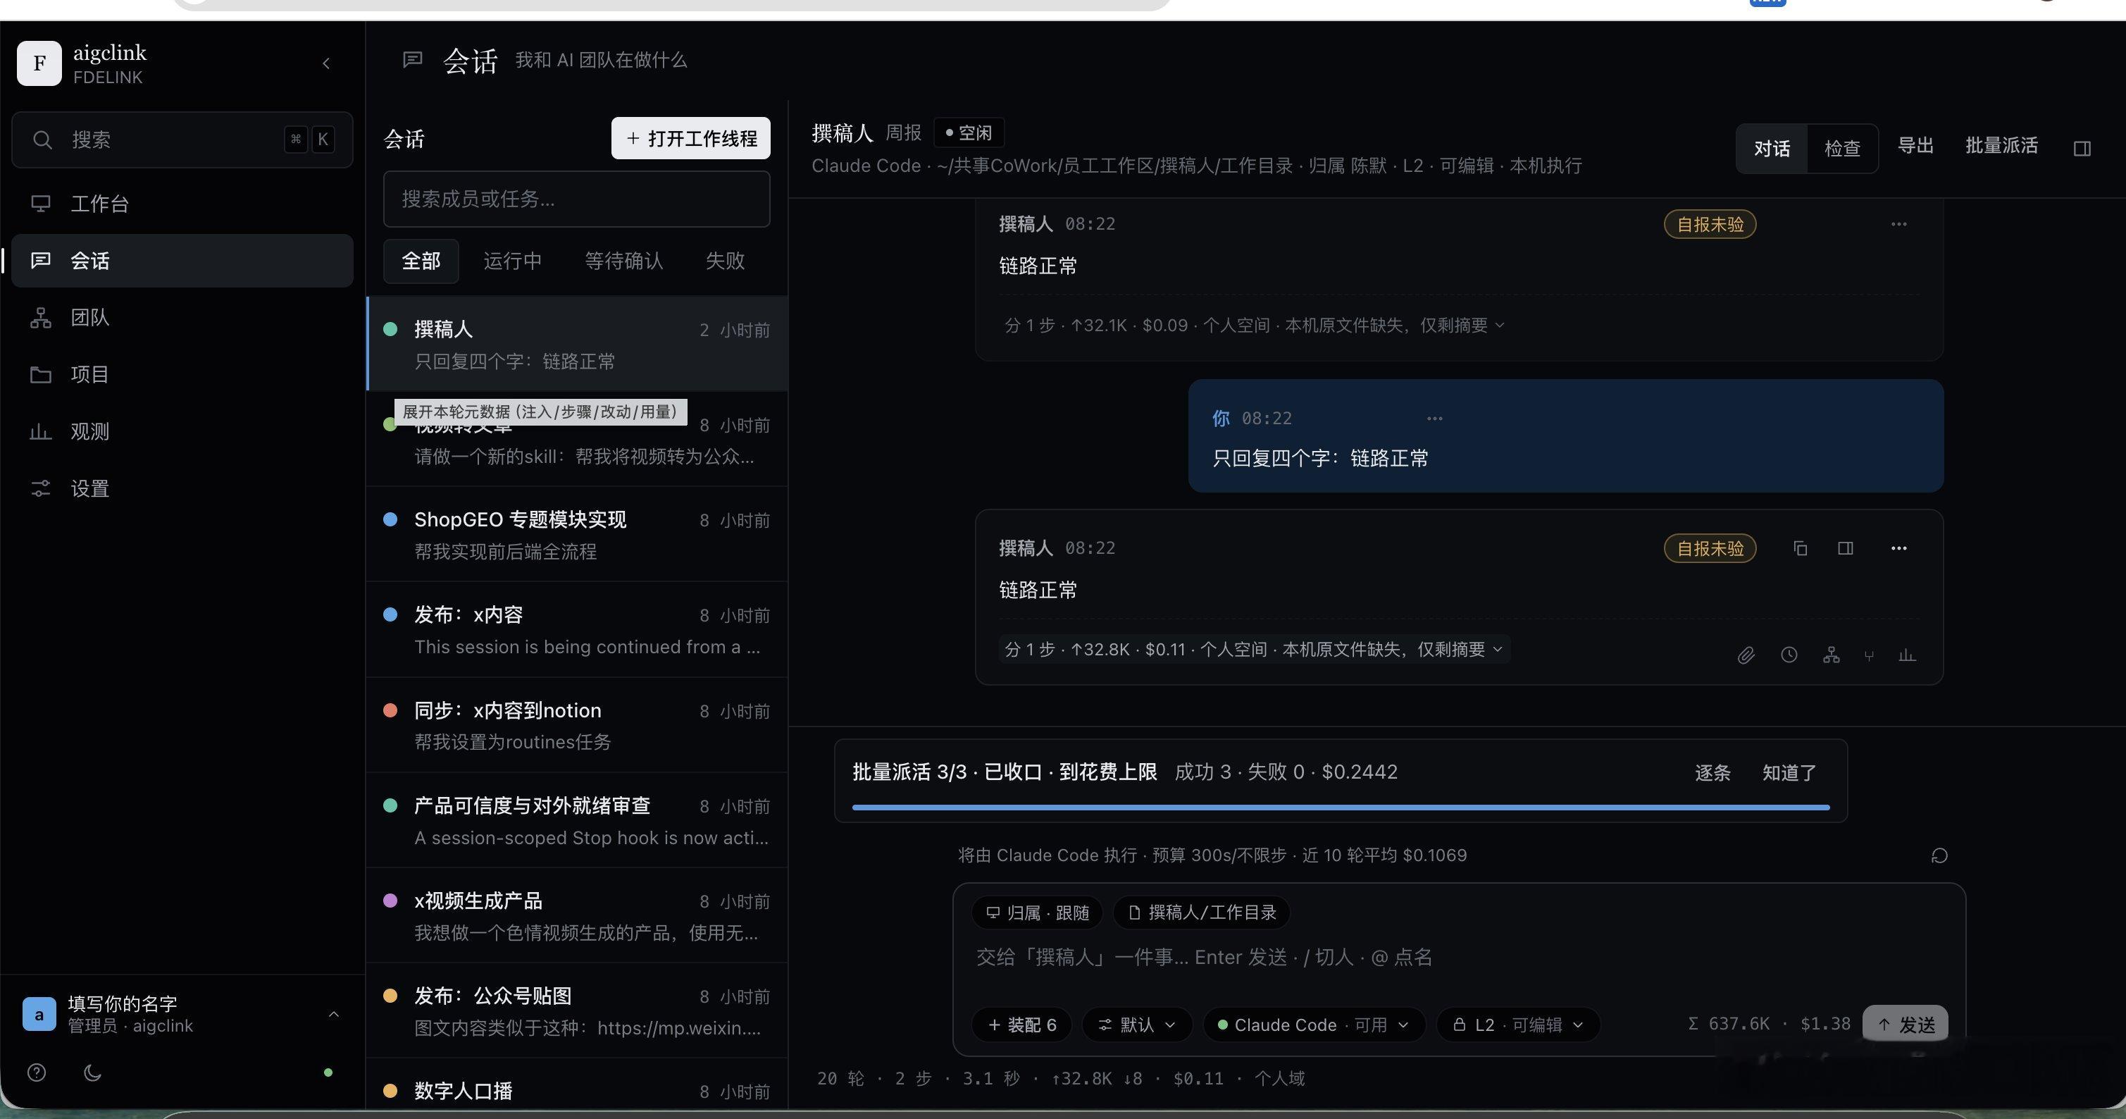Click the hierarchy tree icon on the reply
The height and width of the screenshot is (1119, 2126).
coord(1832,656)
